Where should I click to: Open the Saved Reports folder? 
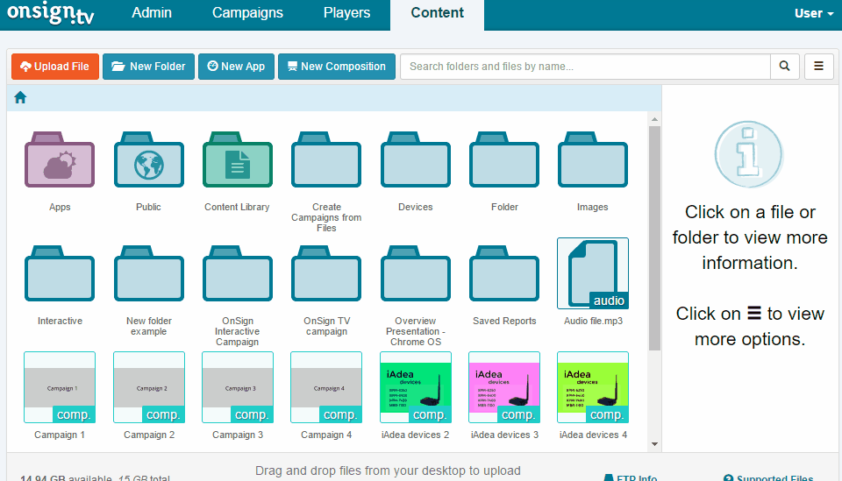503,273
